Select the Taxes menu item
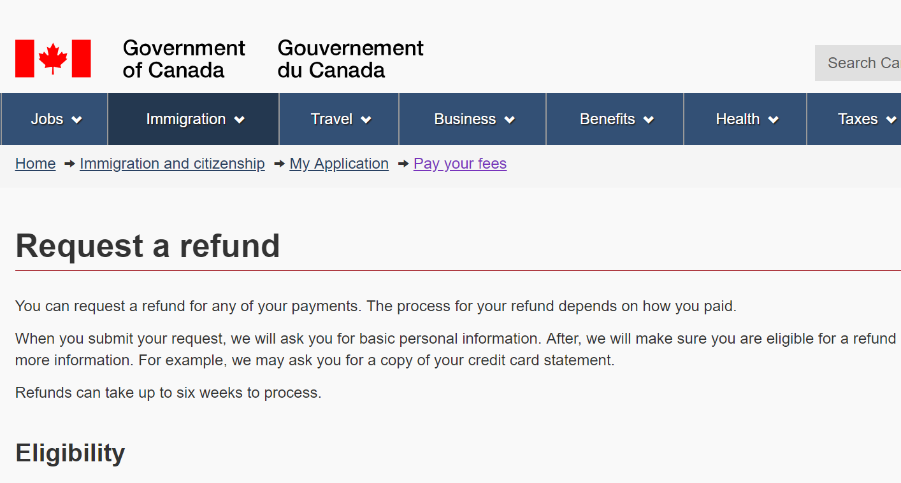The width and height of the screenshot is (901, 483). (854, 119)
